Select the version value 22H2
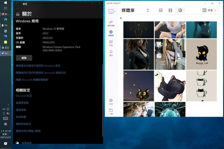 (45, 33)
